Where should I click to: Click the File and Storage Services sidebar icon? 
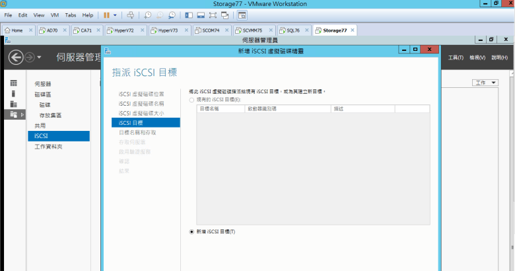tap(13, 115)
